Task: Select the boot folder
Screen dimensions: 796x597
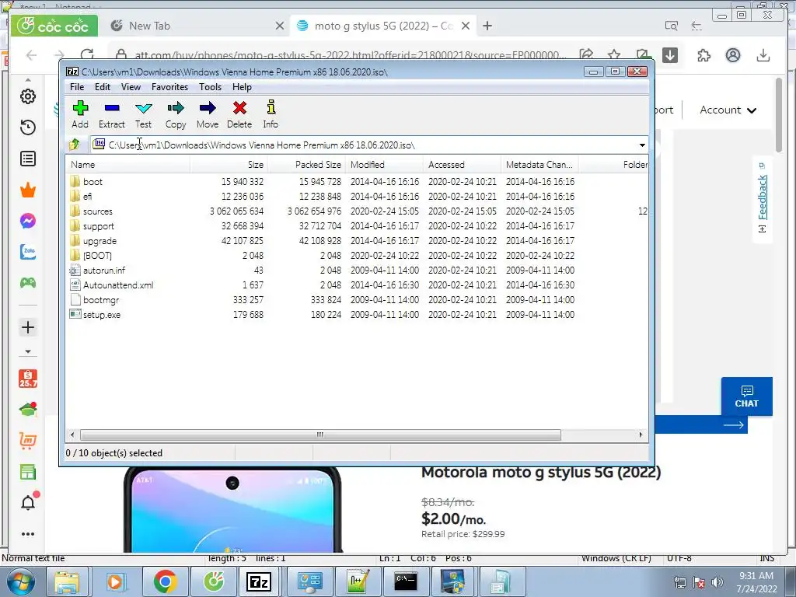Action: [93, 182]
